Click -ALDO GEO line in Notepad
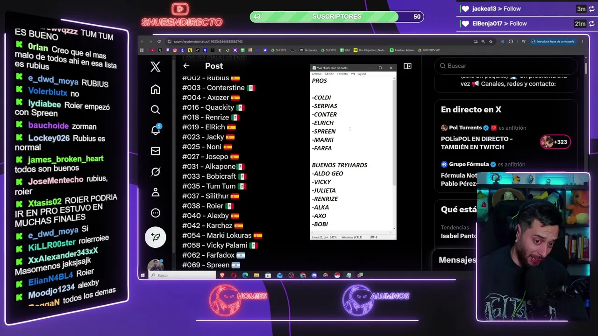 tap(327, 174)
